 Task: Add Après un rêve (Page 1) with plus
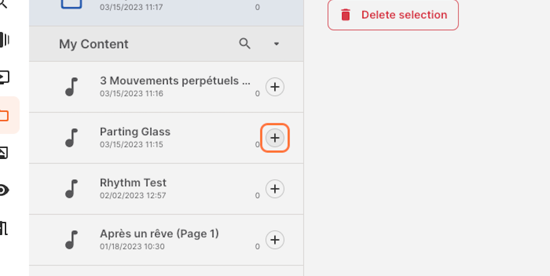coord(275,240)
